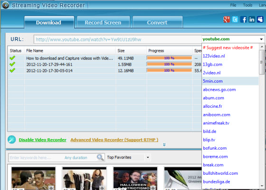266x190 pixels.
Task: Open the File menu
Action: (233, 5)
